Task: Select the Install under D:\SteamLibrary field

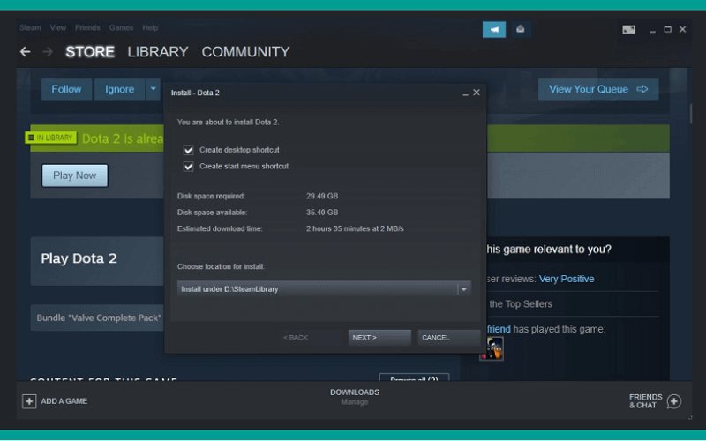Action: pos(324,289)
